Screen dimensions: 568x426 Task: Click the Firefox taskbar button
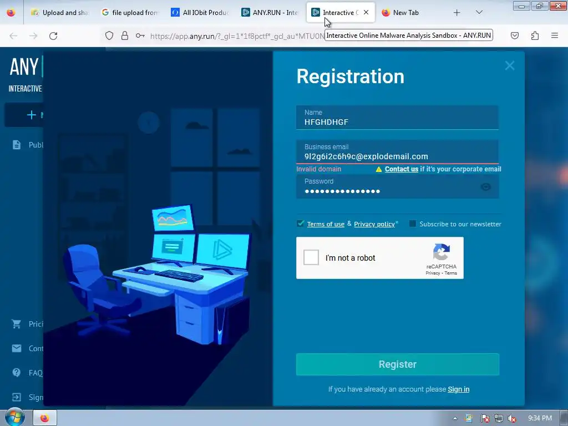[x=45, y=418]
